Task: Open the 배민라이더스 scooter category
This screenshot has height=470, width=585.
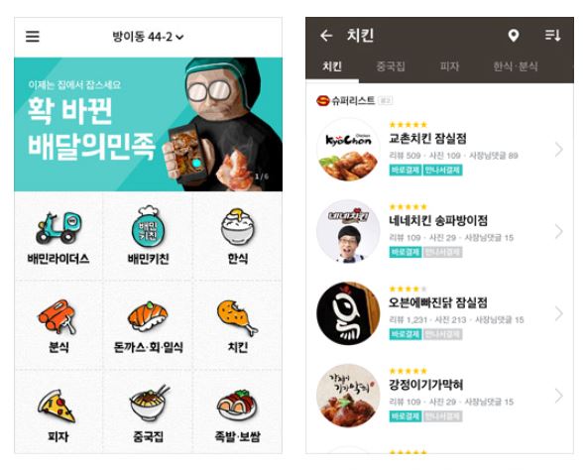Action: [58, 238]
